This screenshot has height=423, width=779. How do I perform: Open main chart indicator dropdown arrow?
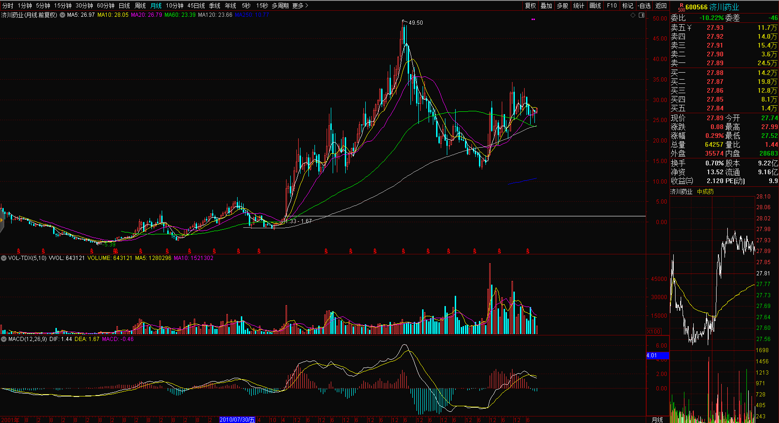click(62, 15)
